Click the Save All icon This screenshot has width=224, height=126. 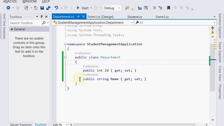(x=48, y=8)
